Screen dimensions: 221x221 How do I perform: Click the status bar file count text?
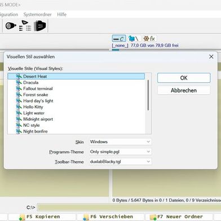point(167,200)
